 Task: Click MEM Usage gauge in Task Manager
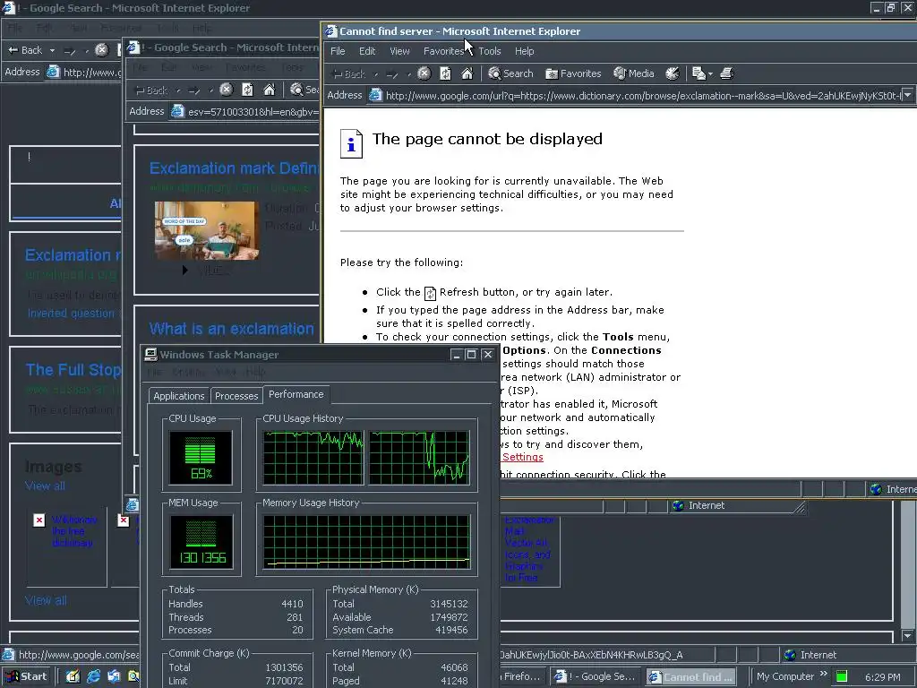point(201,542)
